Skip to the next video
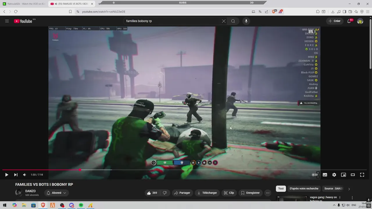Screen dimensions: 372x209 click(16, 175)
